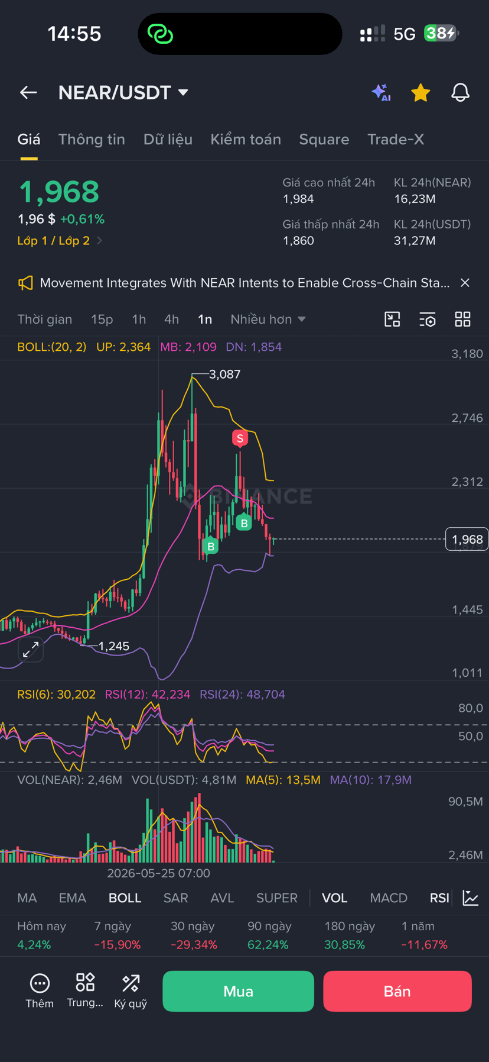The image size is (489, 1062).
Task: Toggle the VOL sub-indicator
Action: coord(334,898)
